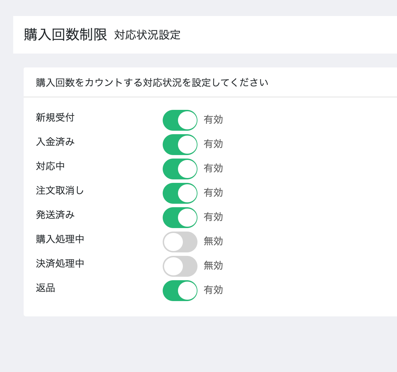Turn off the 入金済み toggle
This screenshot has height=372, width=397.
(180, 145)
